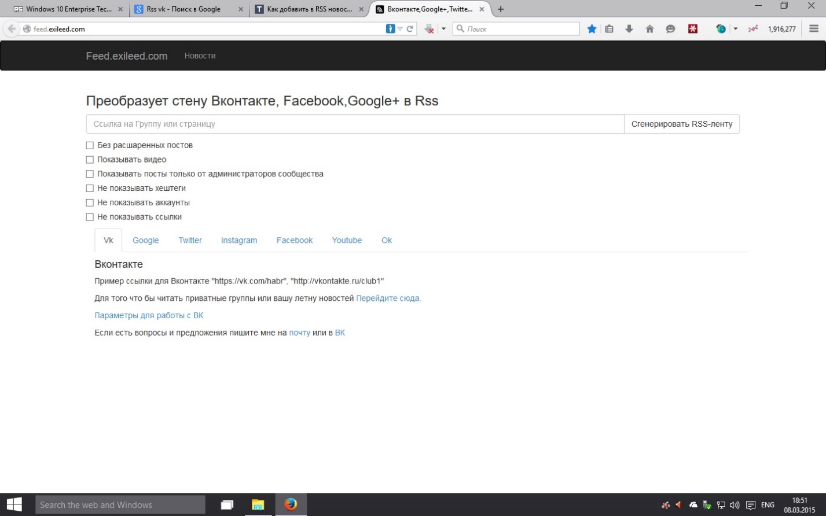Image resolution: width=826 pixels, height=516 pixels.
Task: Click the Feed.exileed.com brand link
Action: (127, 56)
